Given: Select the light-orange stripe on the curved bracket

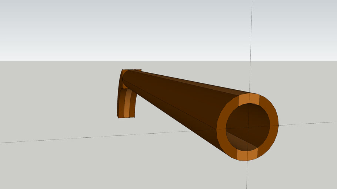Looking at the screenshot, I should (x=127, y=105).
